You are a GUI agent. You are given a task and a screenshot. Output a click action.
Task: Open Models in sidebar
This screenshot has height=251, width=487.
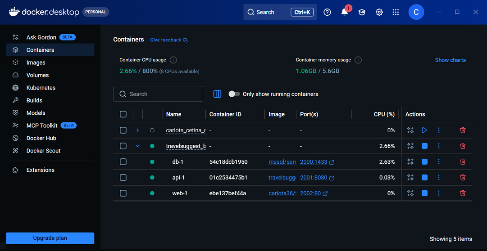tap(50, 113)
